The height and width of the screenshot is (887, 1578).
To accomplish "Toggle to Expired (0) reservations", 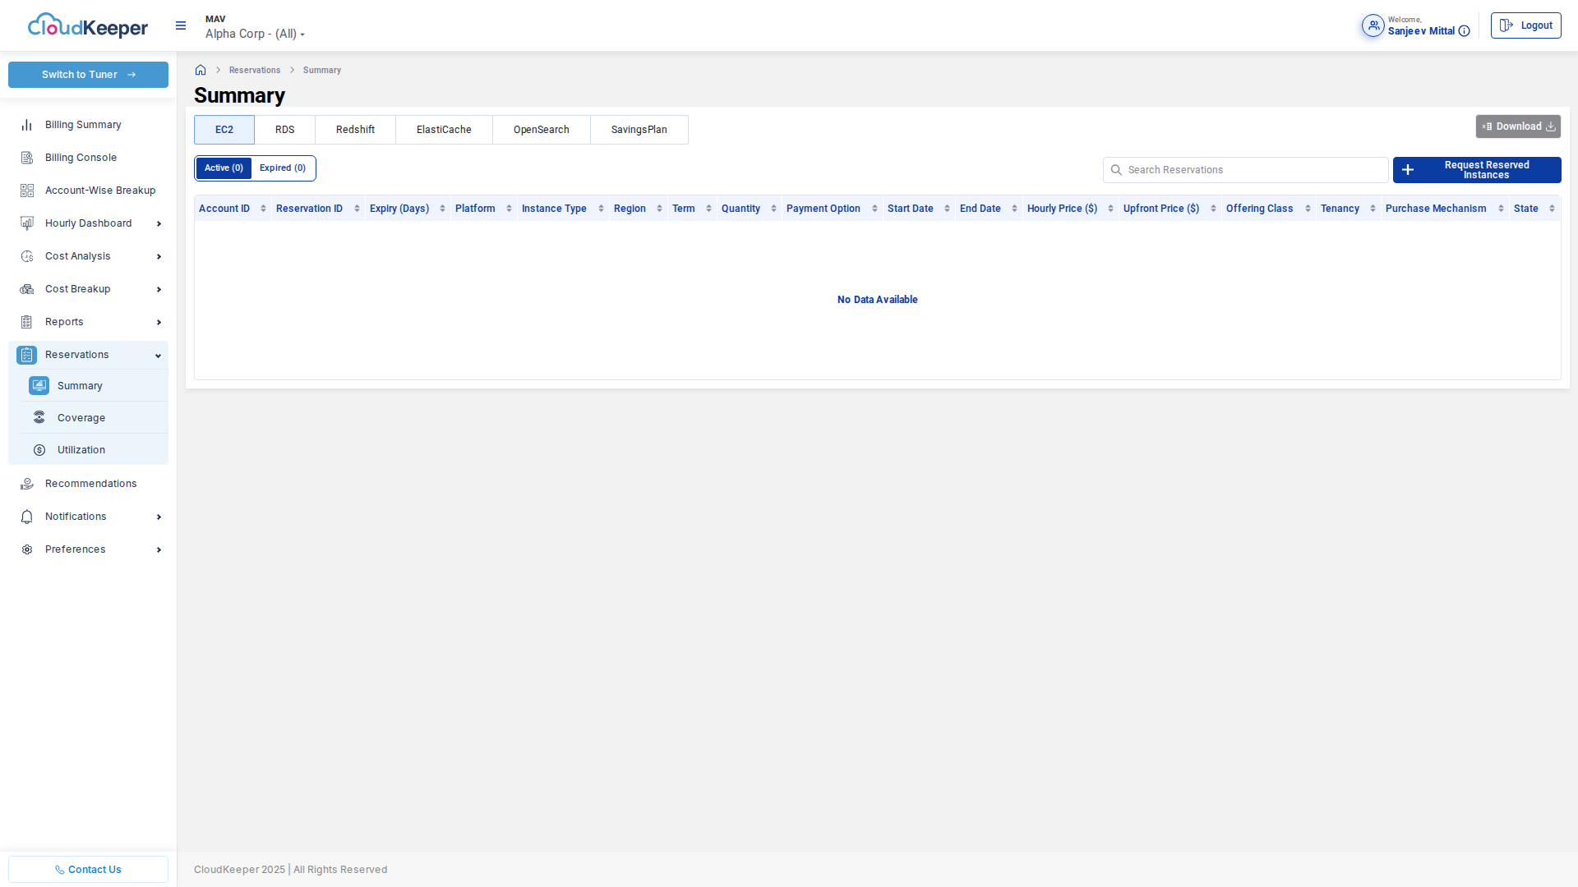I will 282,168.
